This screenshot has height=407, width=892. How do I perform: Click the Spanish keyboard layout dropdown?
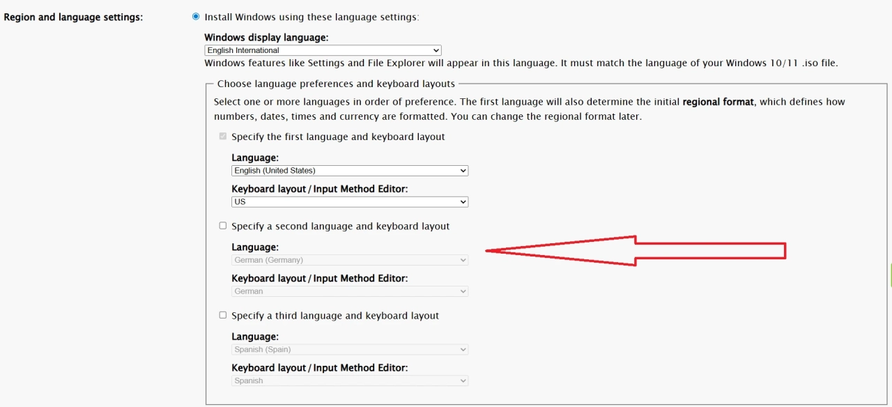point(350,381)
